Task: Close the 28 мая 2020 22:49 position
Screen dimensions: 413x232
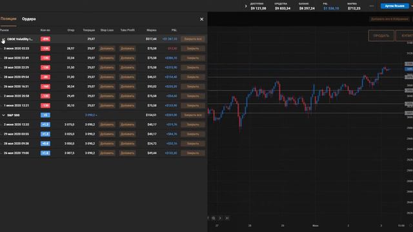Action: [x=193, y=58]
